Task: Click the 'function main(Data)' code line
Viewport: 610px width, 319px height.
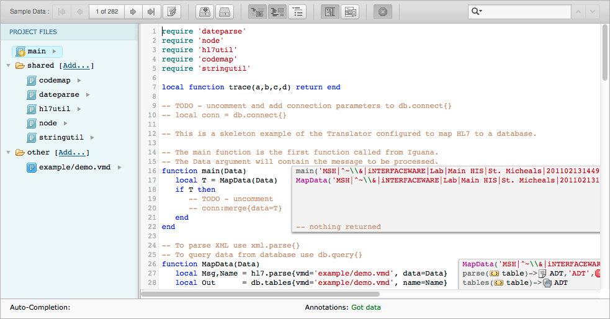Action: 204,171
